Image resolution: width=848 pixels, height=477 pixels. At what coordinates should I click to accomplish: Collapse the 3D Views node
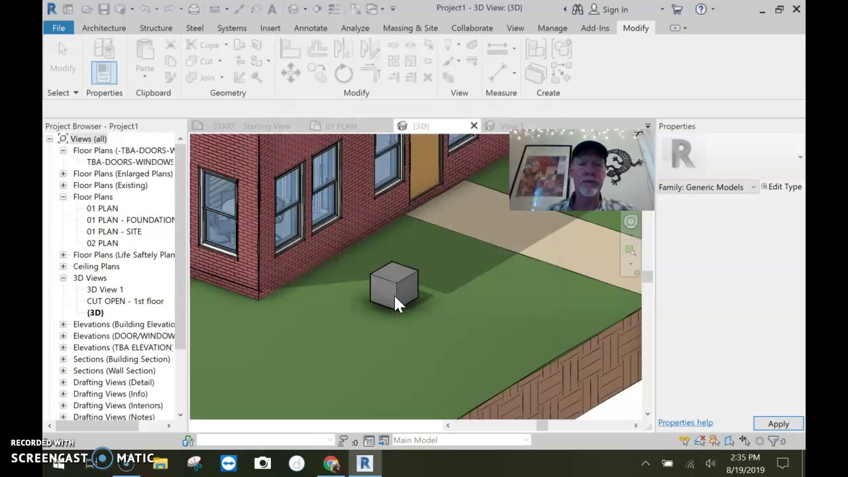tap(63, 278)
